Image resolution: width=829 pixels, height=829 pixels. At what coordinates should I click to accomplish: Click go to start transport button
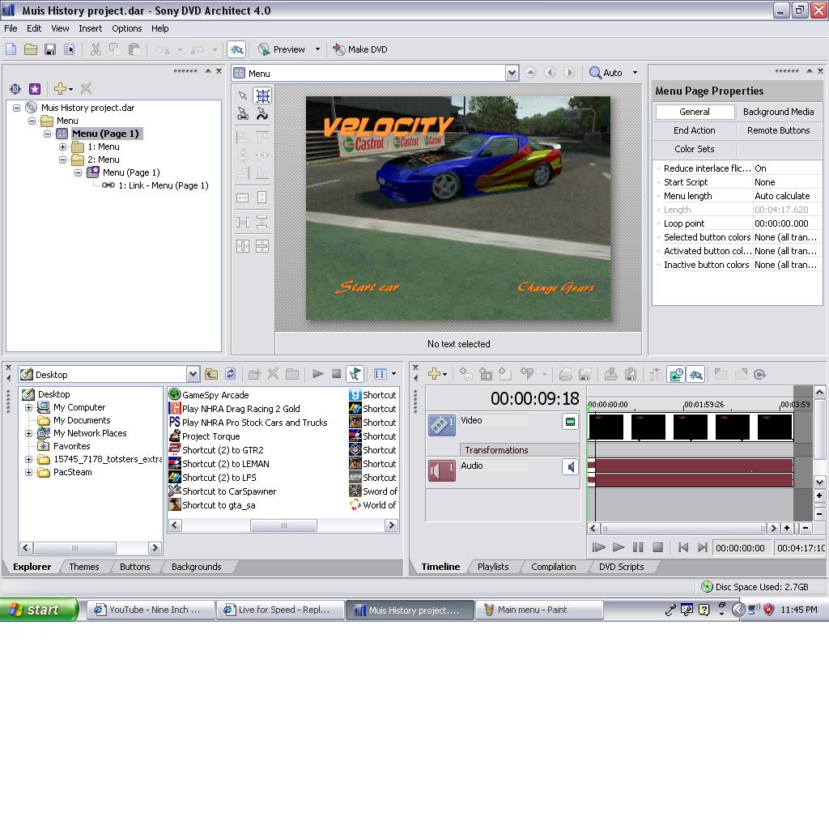click(x=683, y=548)
